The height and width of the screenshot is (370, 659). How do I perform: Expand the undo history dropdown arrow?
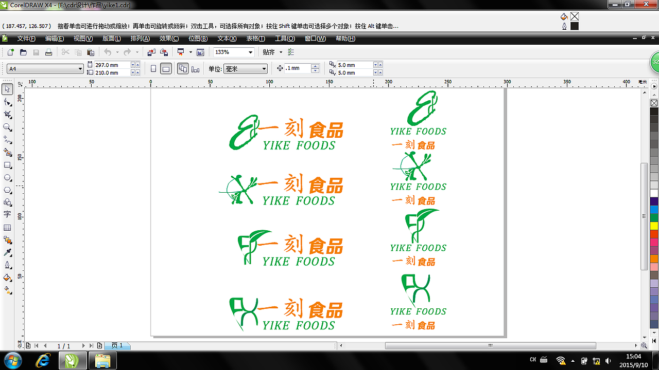tap(117, 52)
